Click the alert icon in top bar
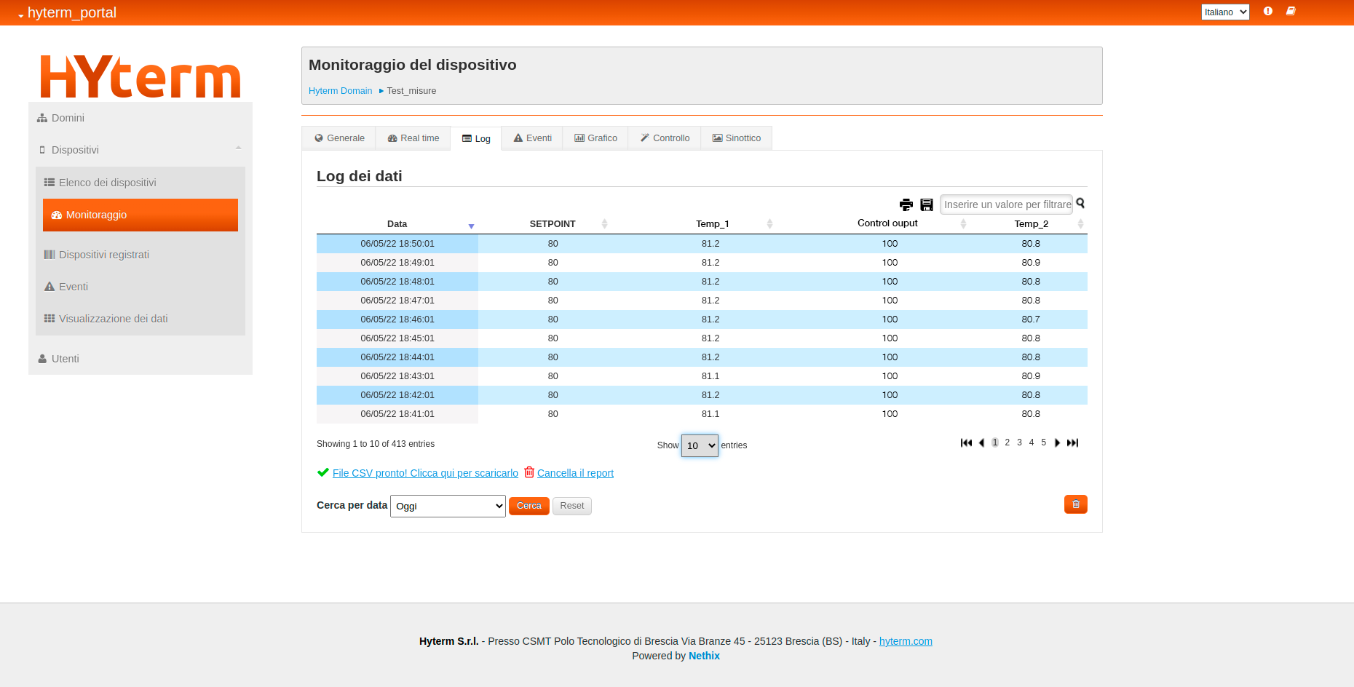The image size is (1354, 687). pyautogui.click(x=1267, y=12)
